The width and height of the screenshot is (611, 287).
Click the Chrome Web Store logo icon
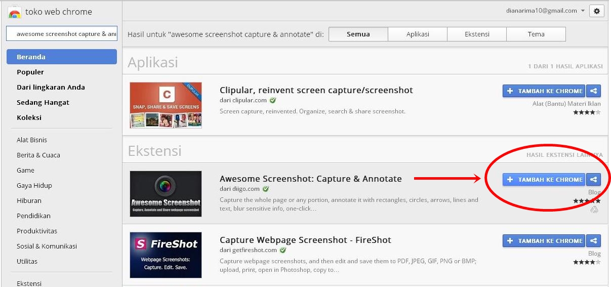click(x=15, y=12)
